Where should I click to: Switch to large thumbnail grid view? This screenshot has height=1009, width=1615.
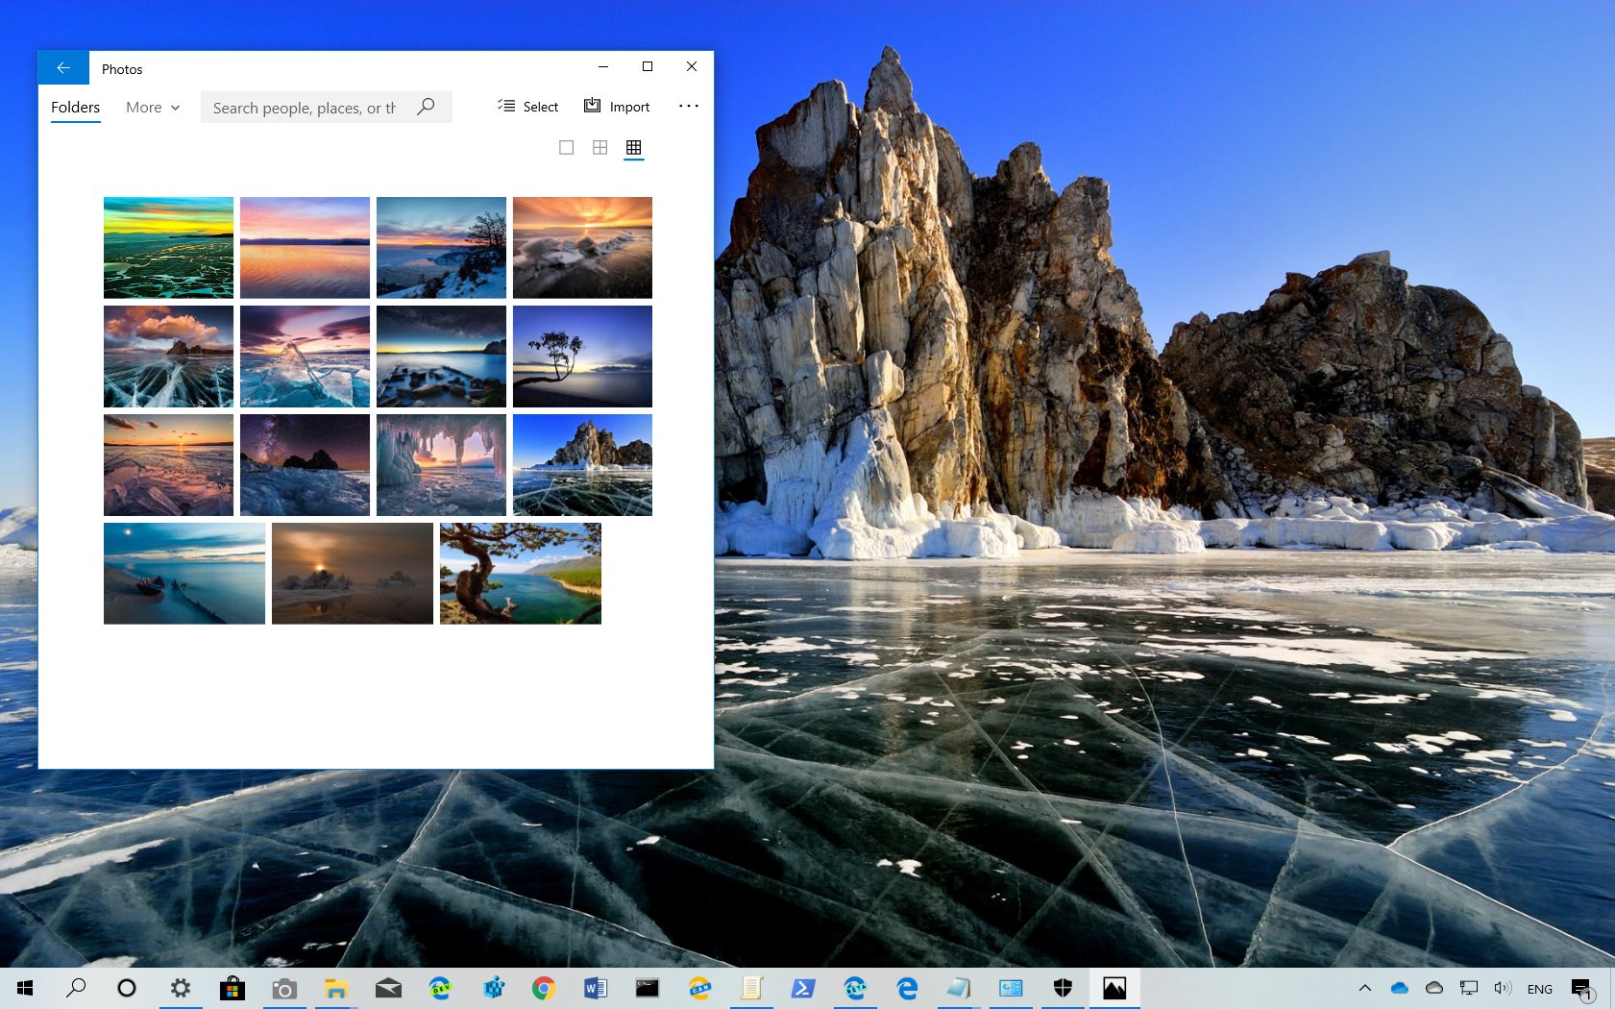pyautogui.click(x=633, y=147)
